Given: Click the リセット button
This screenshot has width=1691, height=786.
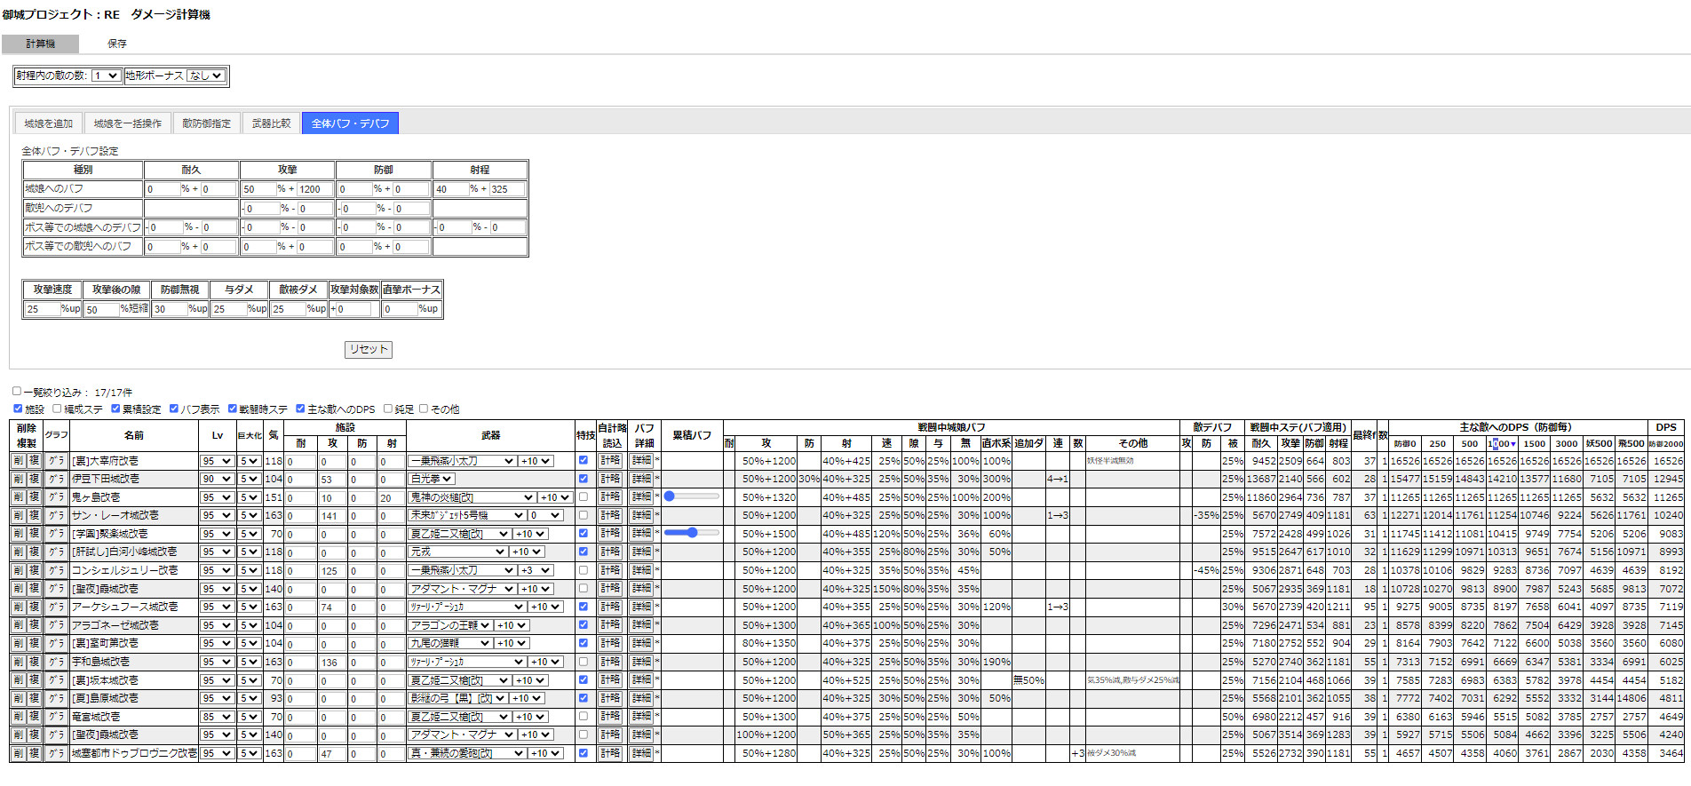Looking at the screenshot, I should pos(368,350).
